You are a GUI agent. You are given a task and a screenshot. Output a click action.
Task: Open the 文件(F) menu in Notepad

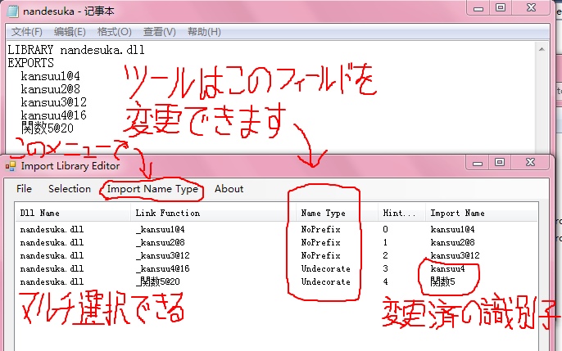tap(27, 32)
